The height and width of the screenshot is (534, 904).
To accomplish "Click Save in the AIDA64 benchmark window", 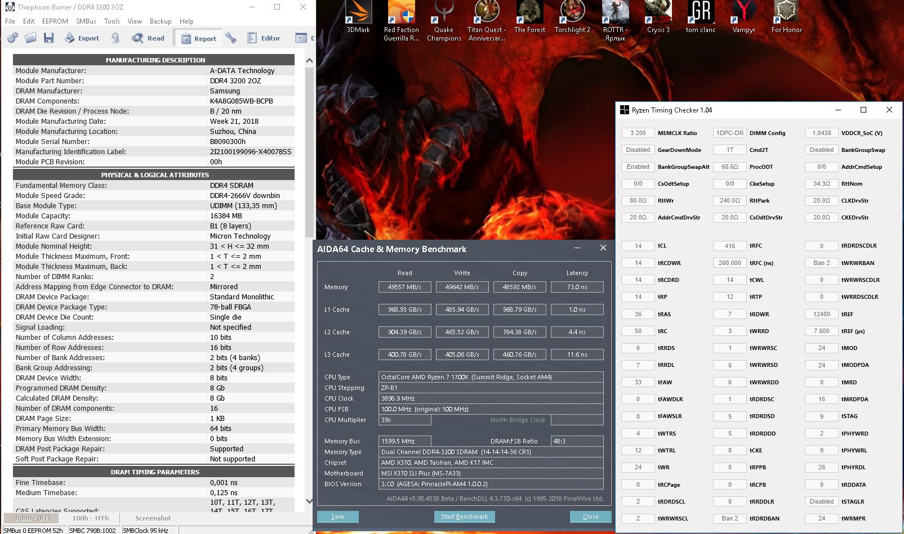I will pyautogui.click(x=337, y=517).
